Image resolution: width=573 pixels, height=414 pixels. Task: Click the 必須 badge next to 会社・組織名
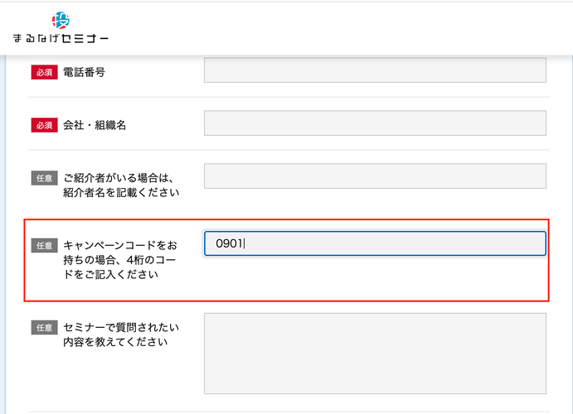[44, 125]
